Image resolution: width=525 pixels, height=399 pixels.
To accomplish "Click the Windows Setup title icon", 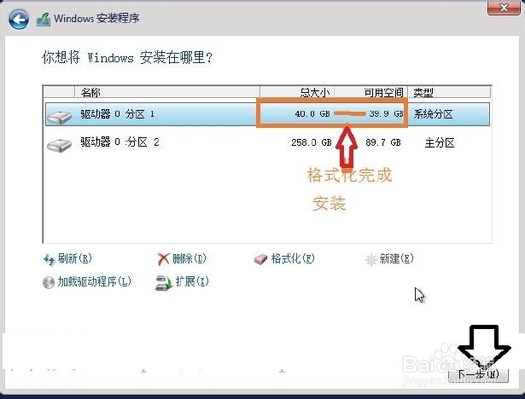I will pyautogui.click(x=44, y=19).
